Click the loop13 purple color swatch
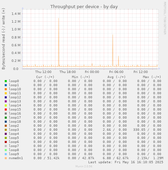Screen dimensions: 168x170 click(6, 101)
